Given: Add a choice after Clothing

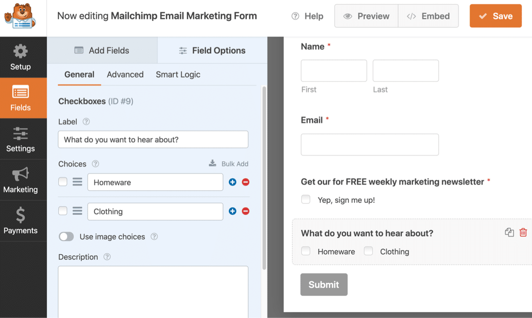Looking at the screenshot, I should [x=233, y=211].
